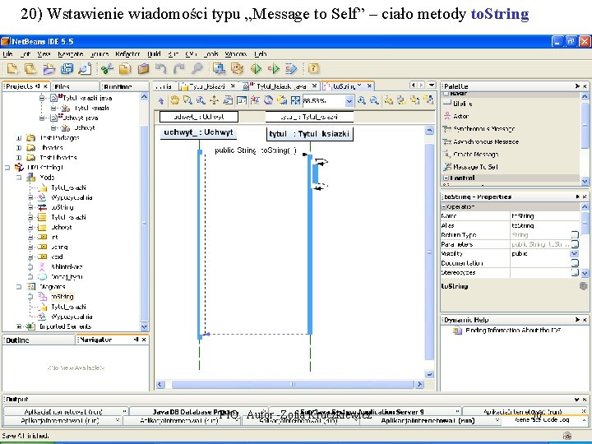Click the diagram vertical scrollbar thumb
Viewport: 592px width, 444px height.
click(430, 252)
